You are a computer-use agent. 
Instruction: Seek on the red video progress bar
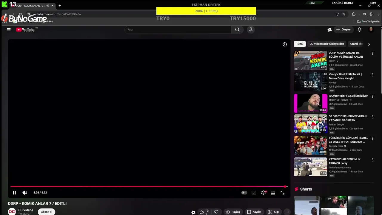click(x=149, y=187)
